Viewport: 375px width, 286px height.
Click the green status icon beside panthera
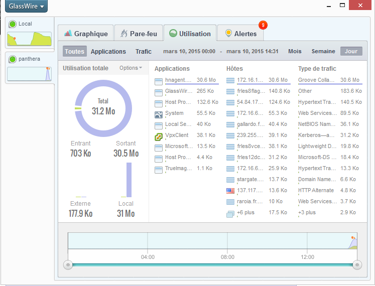[13, 59]
